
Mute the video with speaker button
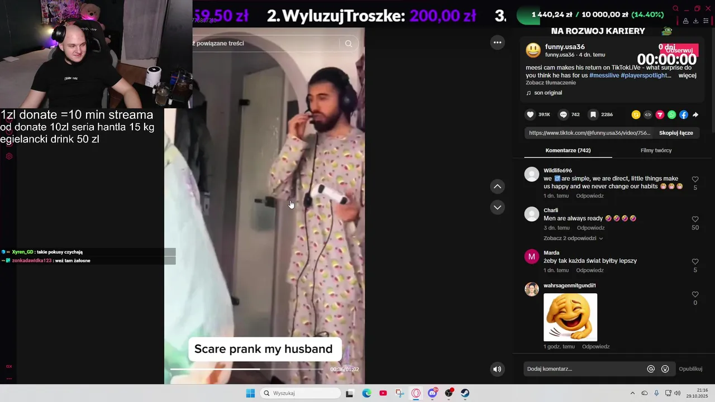[497, 369]
